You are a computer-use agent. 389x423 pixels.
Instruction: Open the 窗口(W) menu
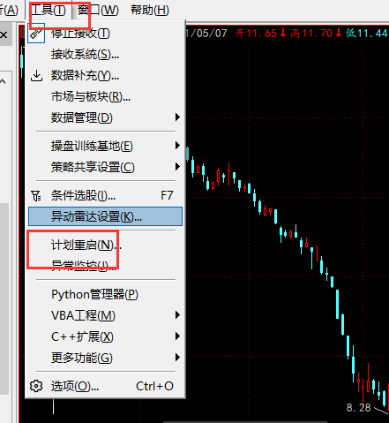pos(98,11)
